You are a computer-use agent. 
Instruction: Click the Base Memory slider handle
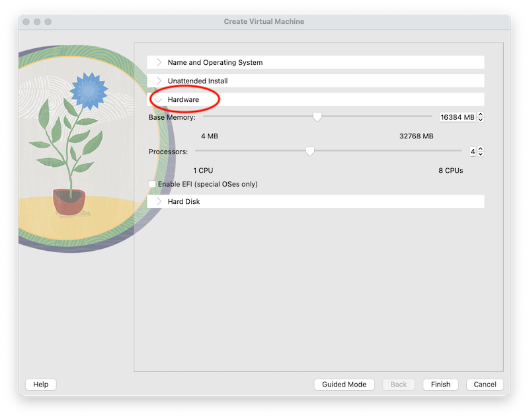point(317,116)
